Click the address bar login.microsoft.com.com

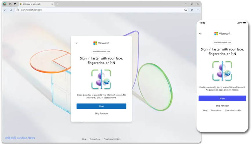(101, 10)
